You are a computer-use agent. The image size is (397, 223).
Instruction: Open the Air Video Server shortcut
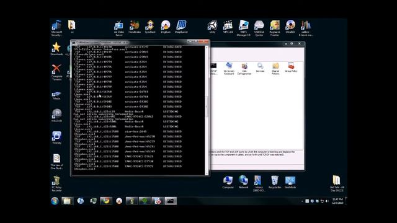[118, 28]
